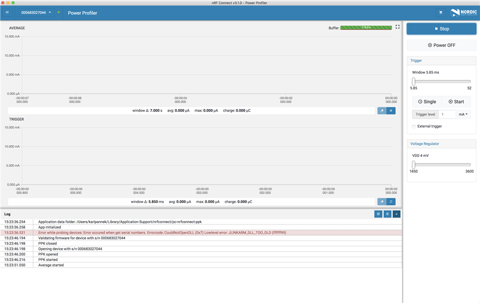This screenshot has height=303, width=480.
Task: Adjust the VDD voltage slider handle
Action: [x=413, y=164]
